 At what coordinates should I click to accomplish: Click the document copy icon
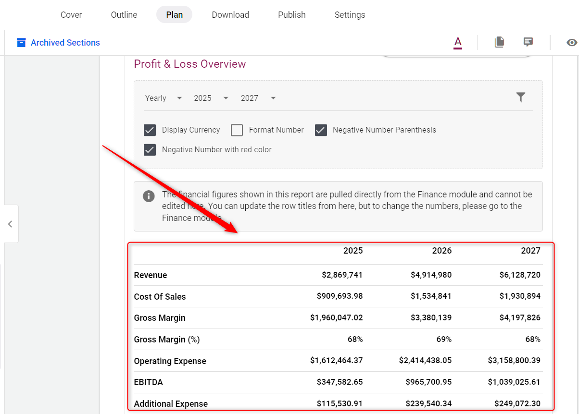click(x=499, y=42)
